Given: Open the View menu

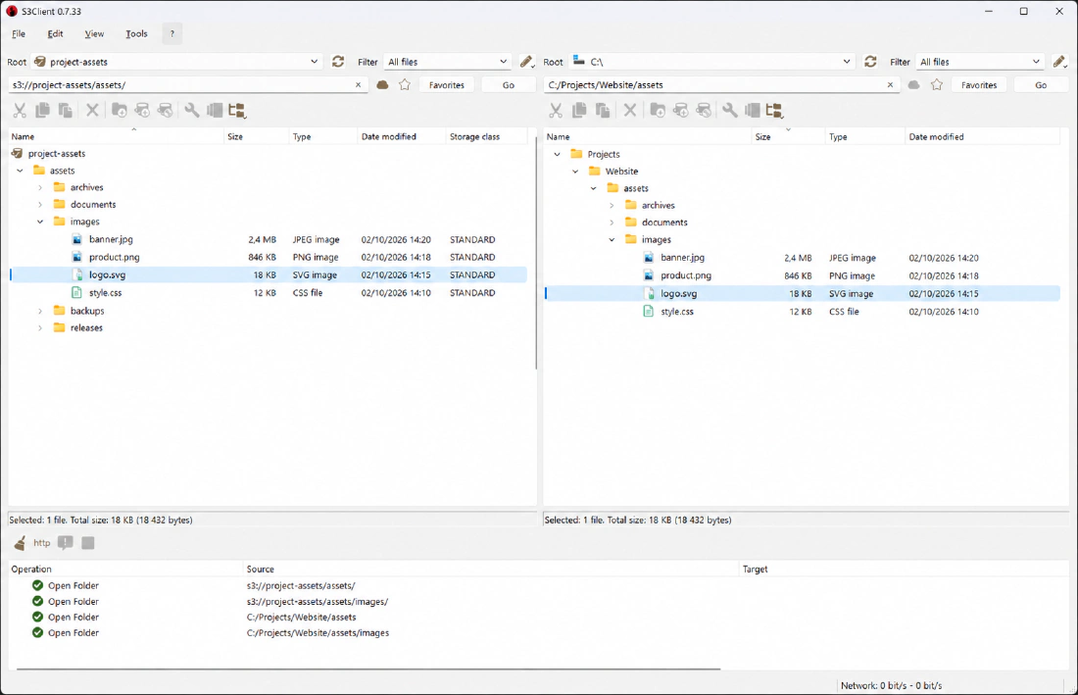Looking at the screenshot, I should coord(94,33).
